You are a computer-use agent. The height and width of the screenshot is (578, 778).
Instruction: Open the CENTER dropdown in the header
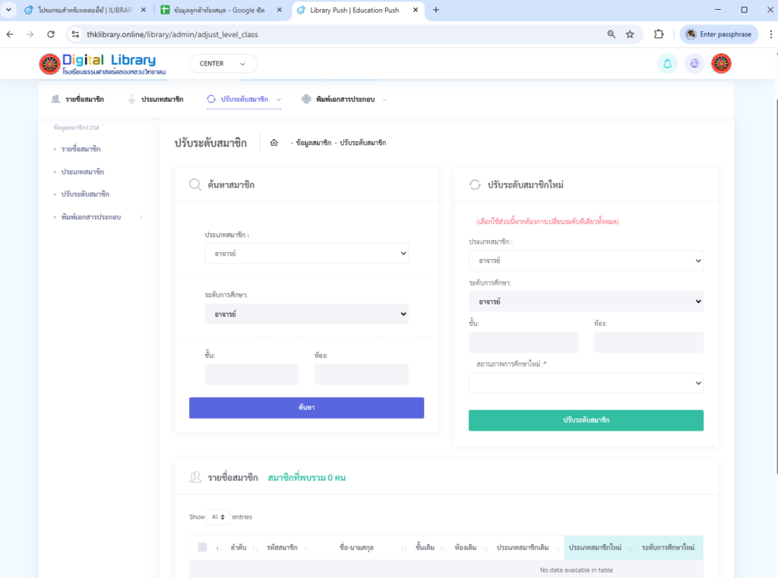(223, 64)
